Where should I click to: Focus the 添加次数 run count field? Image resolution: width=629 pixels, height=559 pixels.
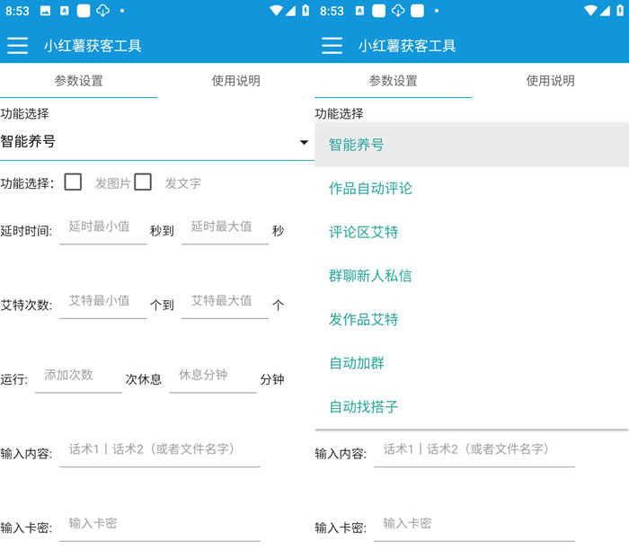coord(78,376)
